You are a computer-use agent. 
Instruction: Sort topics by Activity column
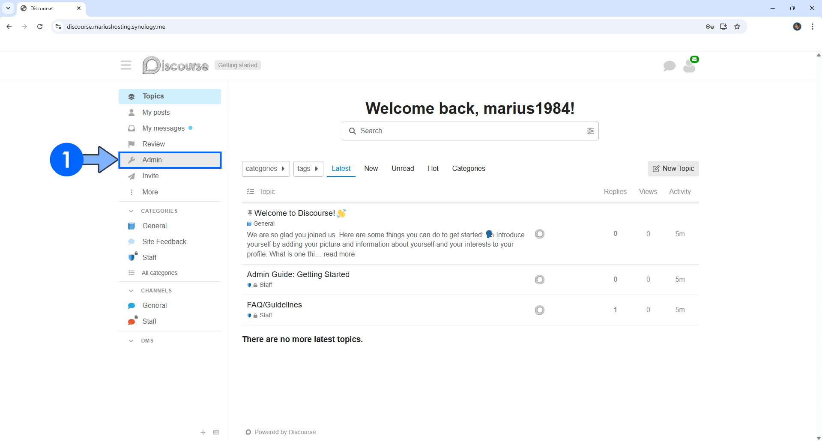tap(680, 192)
